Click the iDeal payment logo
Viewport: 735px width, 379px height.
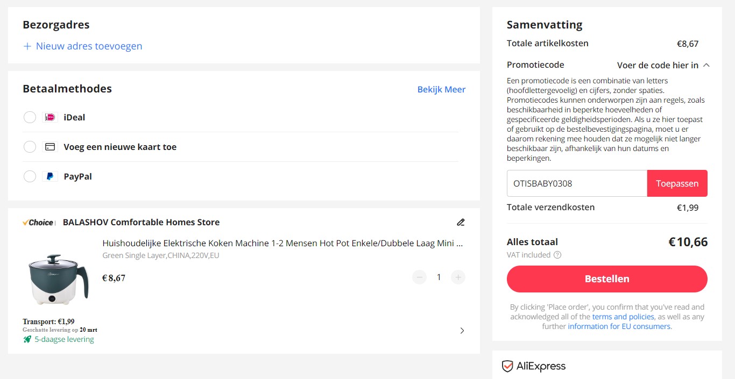click(x=50, y=117)
